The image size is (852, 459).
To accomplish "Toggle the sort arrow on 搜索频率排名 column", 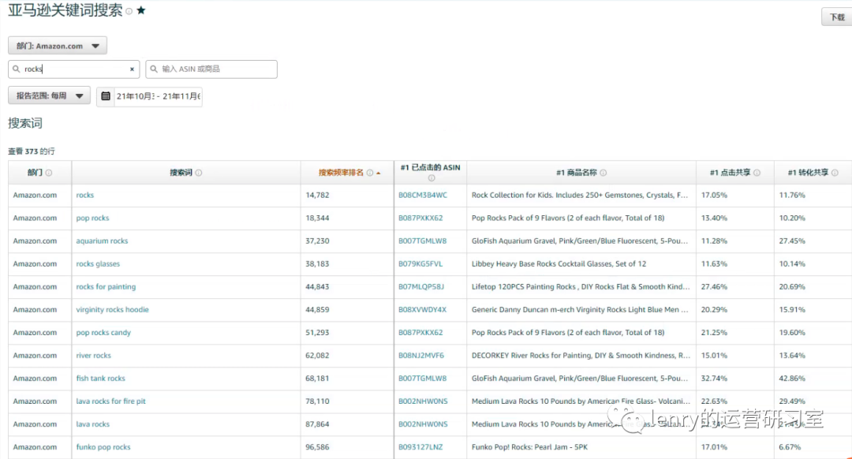I will point(379,173).
